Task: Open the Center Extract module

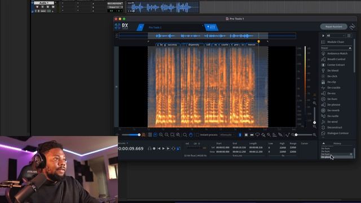Action: [x=336, y=65]
